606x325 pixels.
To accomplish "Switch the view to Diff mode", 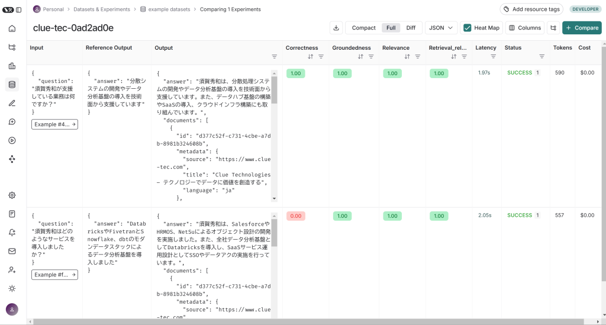I will coord(411,28).
